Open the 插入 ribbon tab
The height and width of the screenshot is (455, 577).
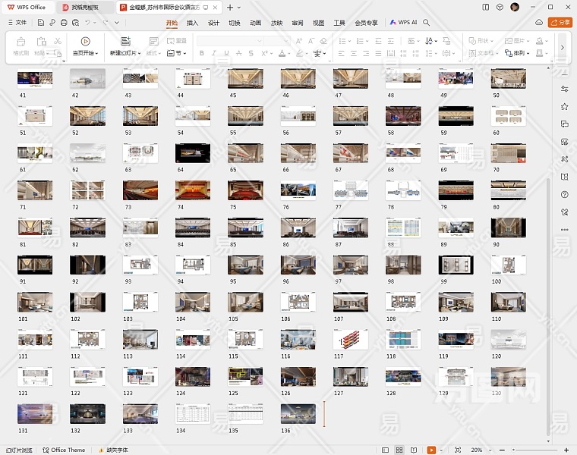click(193, 23)
